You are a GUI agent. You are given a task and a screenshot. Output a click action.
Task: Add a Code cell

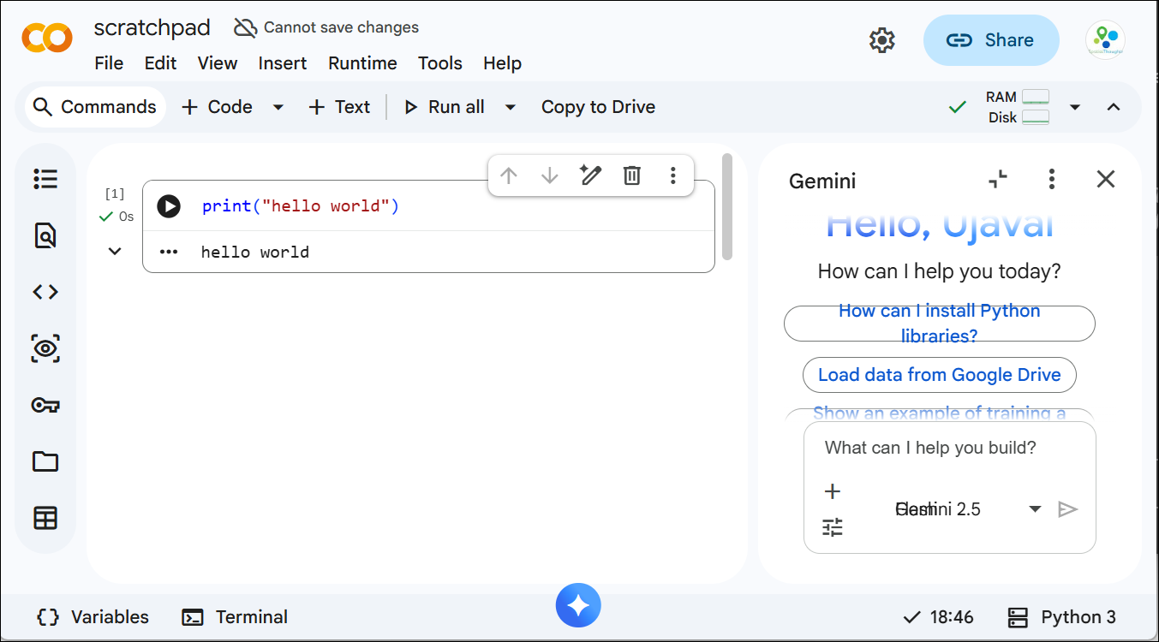click(218, 107)
